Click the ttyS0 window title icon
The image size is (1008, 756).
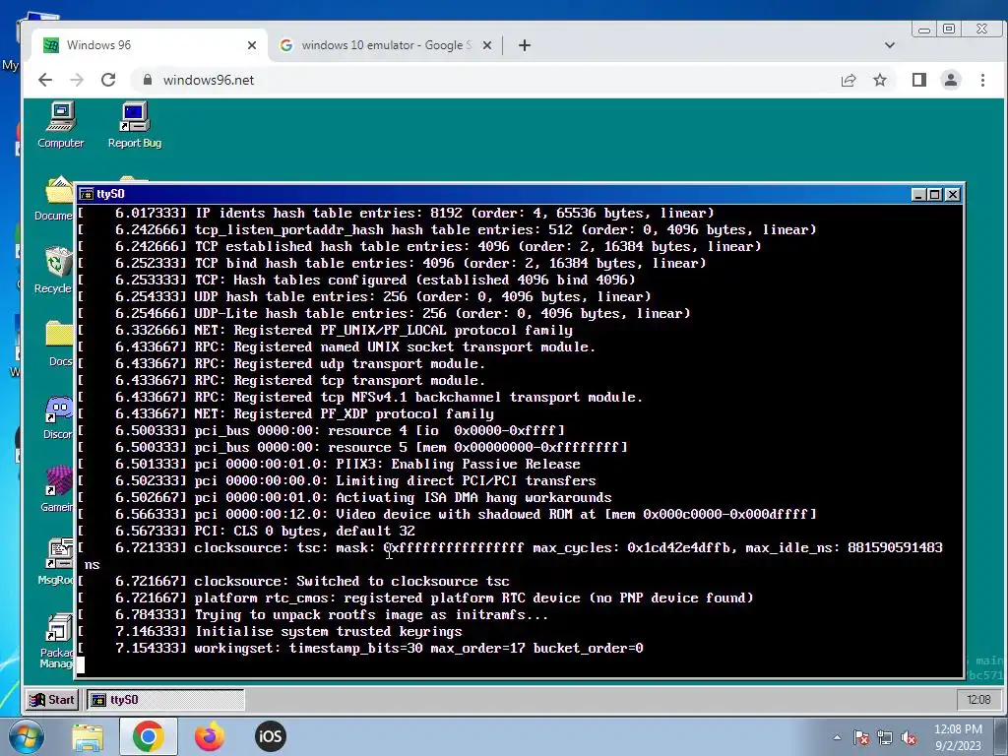click(x=87, y=194)
